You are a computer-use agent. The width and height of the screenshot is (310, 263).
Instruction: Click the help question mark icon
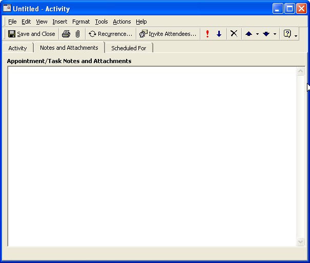click(287, 34)
